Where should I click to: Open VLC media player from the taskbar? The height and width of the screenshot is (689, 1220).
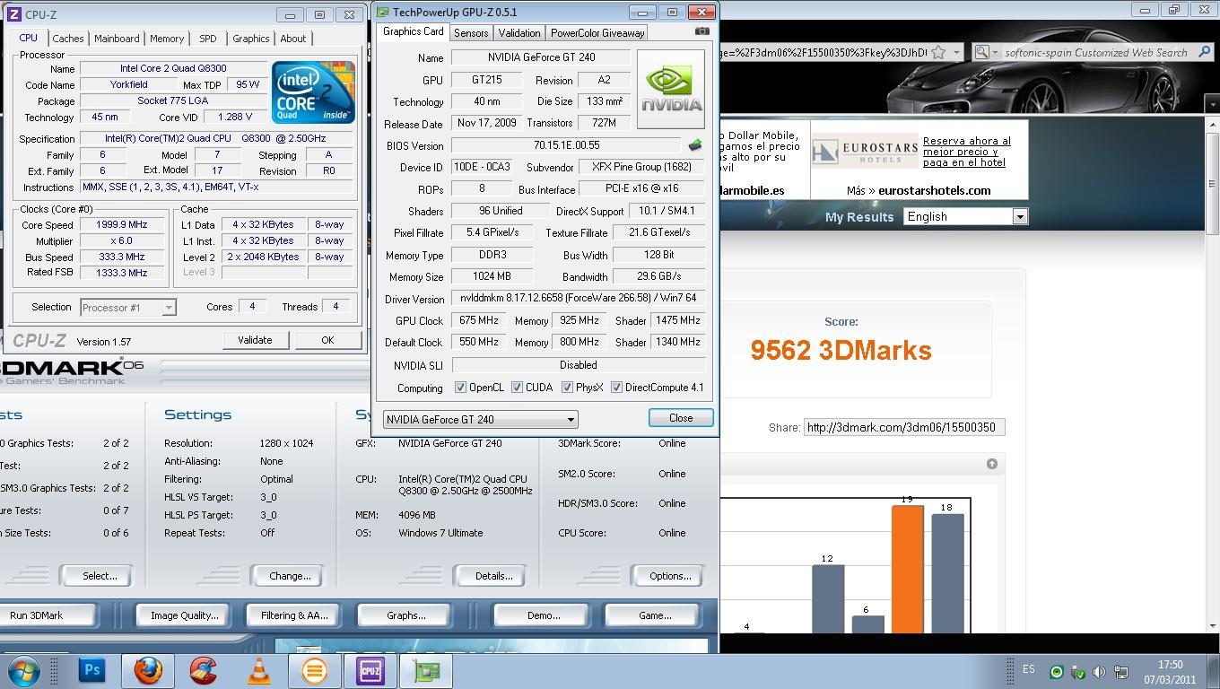click(258, 670)
